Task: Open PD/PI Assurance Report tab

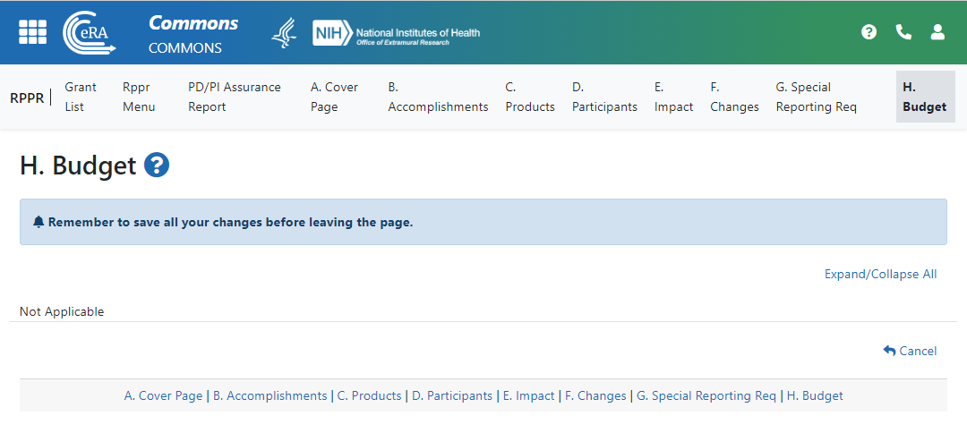Action: pyautogui.click(x=235, y=97)
